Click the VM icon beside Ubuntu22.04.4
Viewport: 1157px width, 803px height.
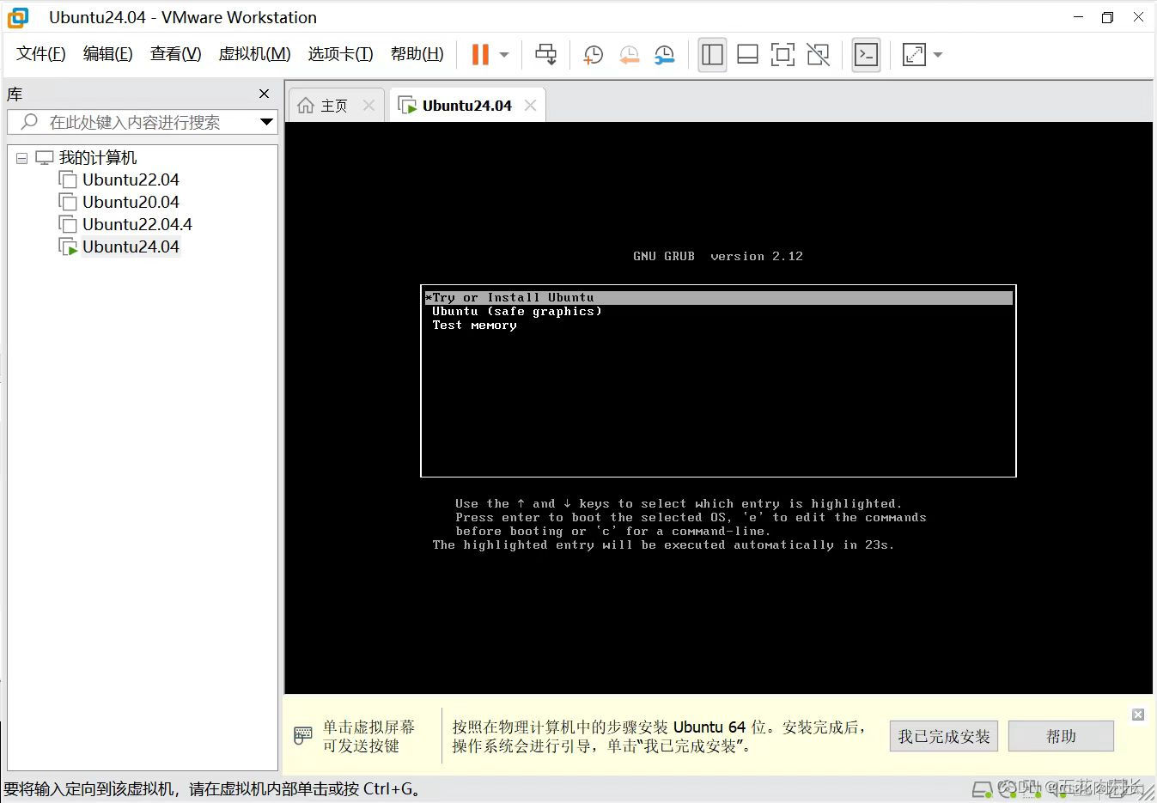click(x=68, y=224)
